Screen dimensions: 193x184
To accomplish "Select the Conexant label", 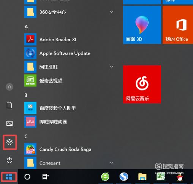I will [x=50, y=163].
